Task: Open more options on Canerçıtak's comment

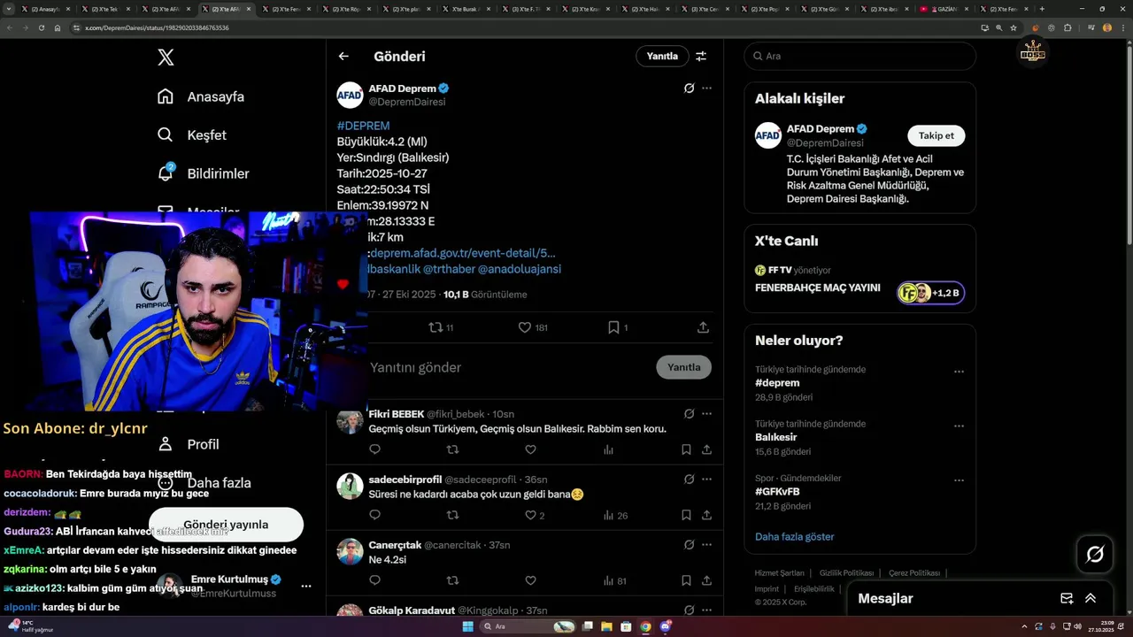Action: tap(706, 545)
